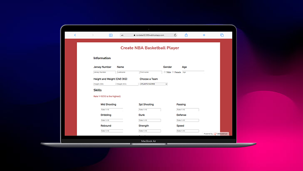Screen dimensions: 303x171
Task: Click the Height (CM) input field
Action: (x=104, y=84)
